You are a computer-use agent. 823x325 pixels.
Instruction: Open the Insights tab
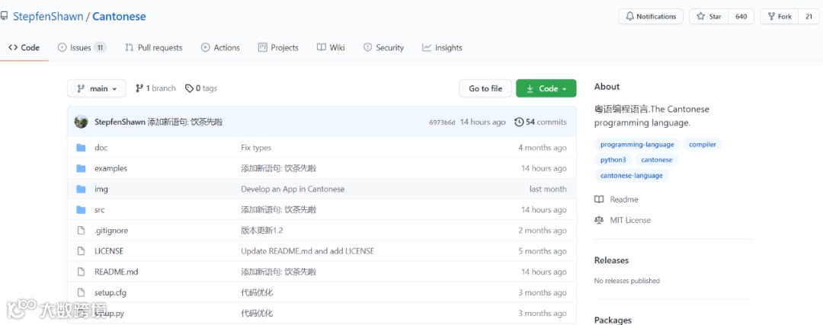(442, 48)
